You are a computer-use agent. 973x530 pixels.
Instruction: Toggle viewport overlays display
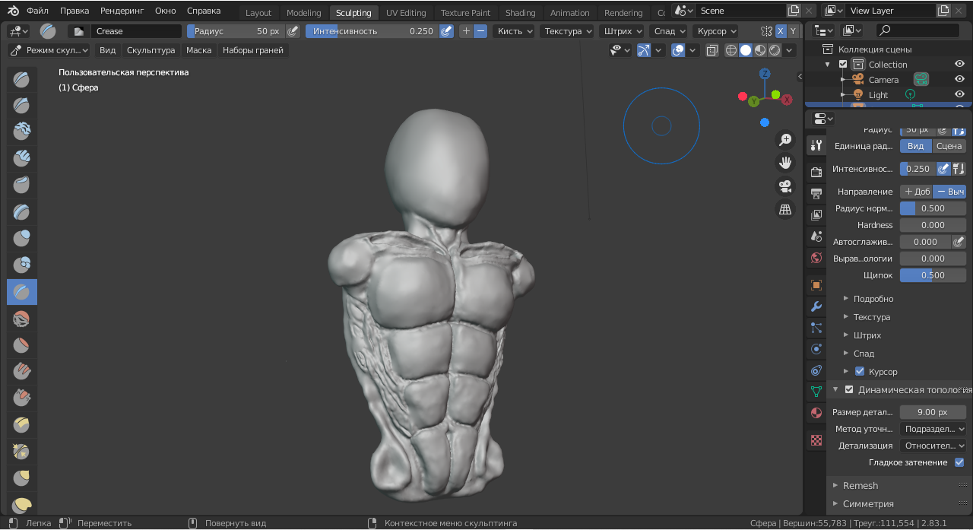click(678, 50)
